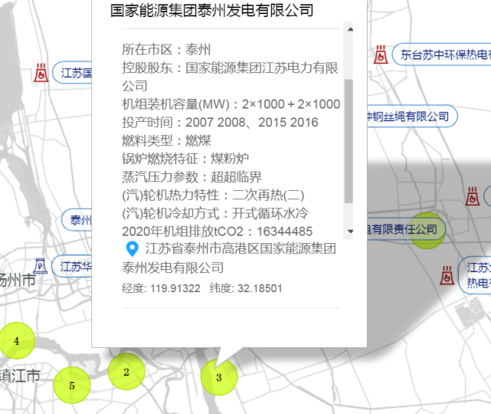Click the popup scrollbar thumb
This screenshot has width=491, height=414.
349,141
